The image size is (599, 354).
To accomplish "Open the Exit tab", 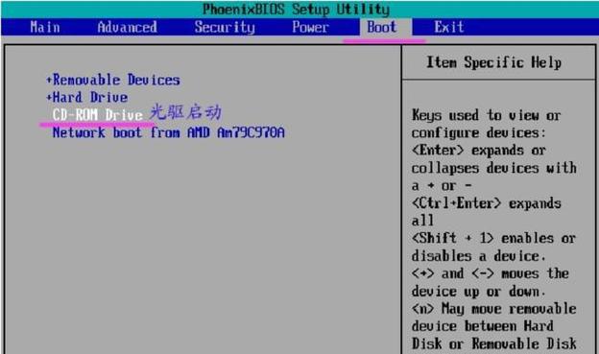I will [449, 27].
